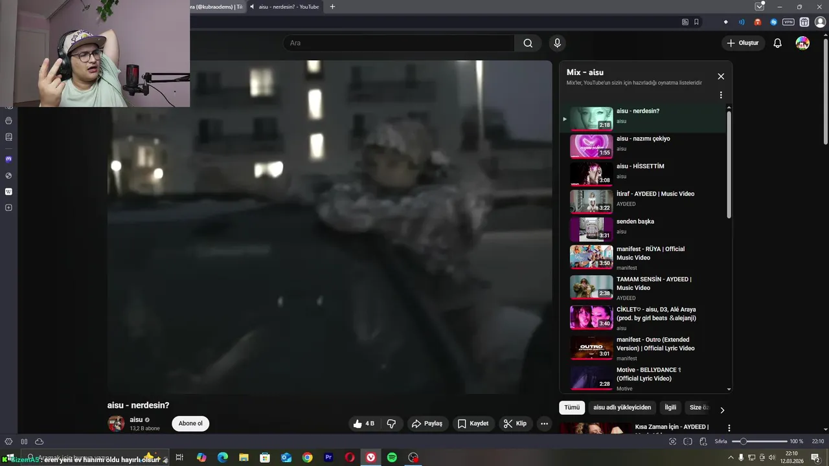Open the Mastodon panel in the sidebar

[x=8, y=159]
